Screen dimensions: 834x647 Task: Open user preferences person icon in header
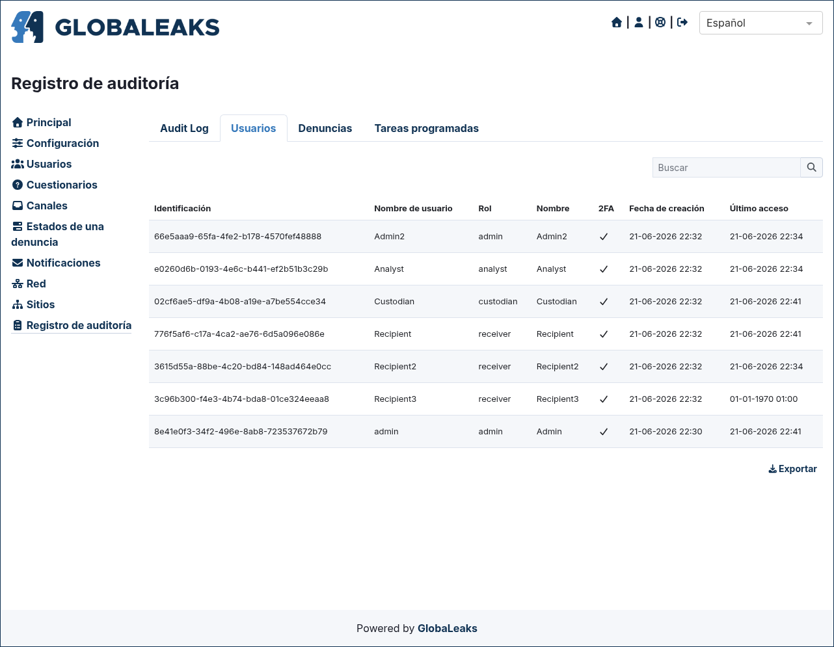pyautogui.click(x=639, y=23)
